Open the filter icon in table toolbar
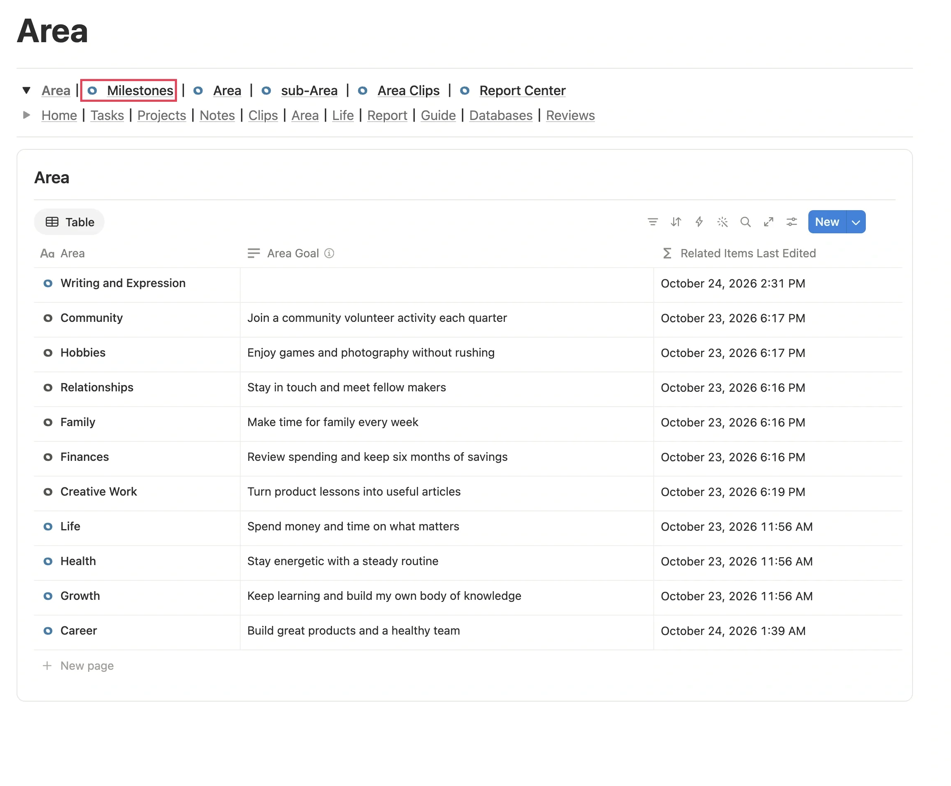Screen dimensions: 951x786 (652, 222)
